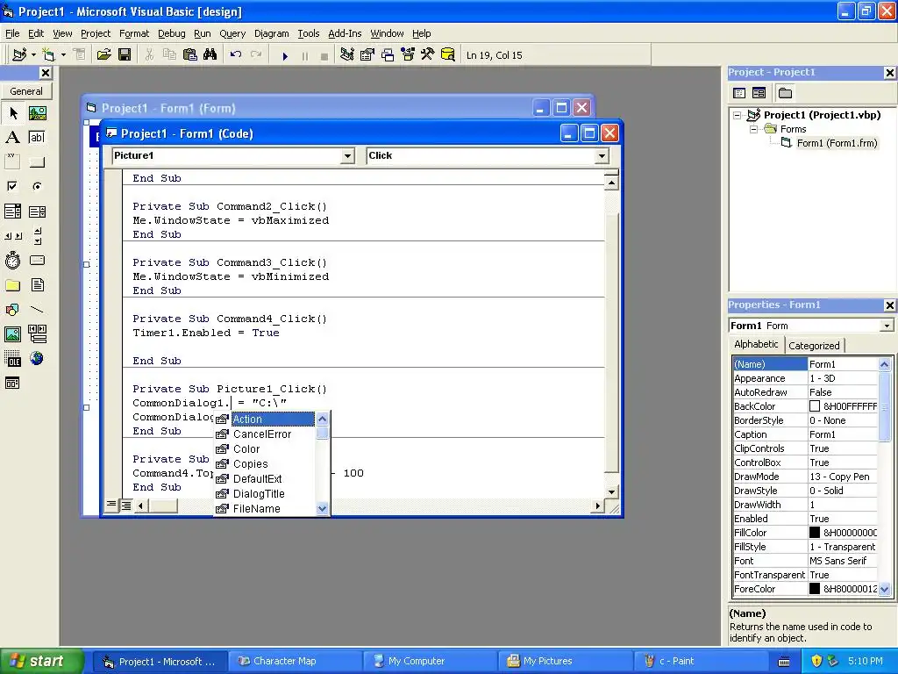This screenshot has height=674, width=898.
Task: Click the ForeColor color swatch
Action: pos(815,589)
